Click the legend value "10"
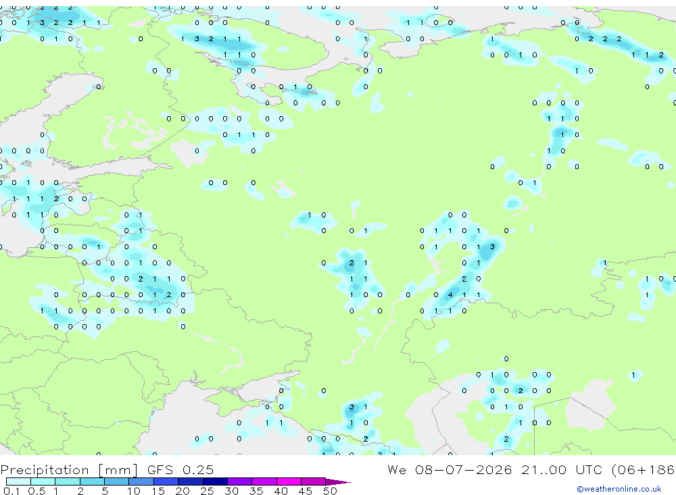The height and width of the screenshot is (495, 676). pyautogui.click(x=134, y=491)
